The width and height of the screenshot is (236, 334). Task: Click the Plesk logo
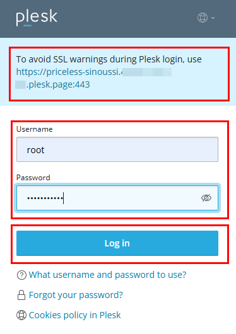pyautogui.click(x=37, y=18)
